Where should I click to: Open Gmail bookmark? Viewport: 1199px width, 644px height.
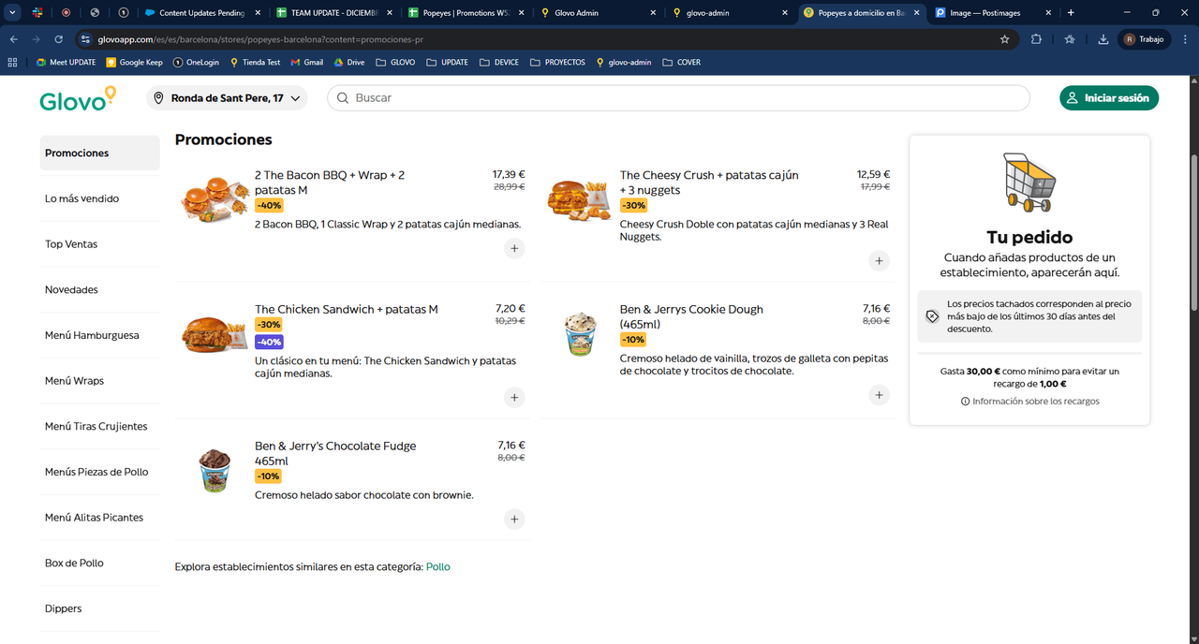click(307, 63)
